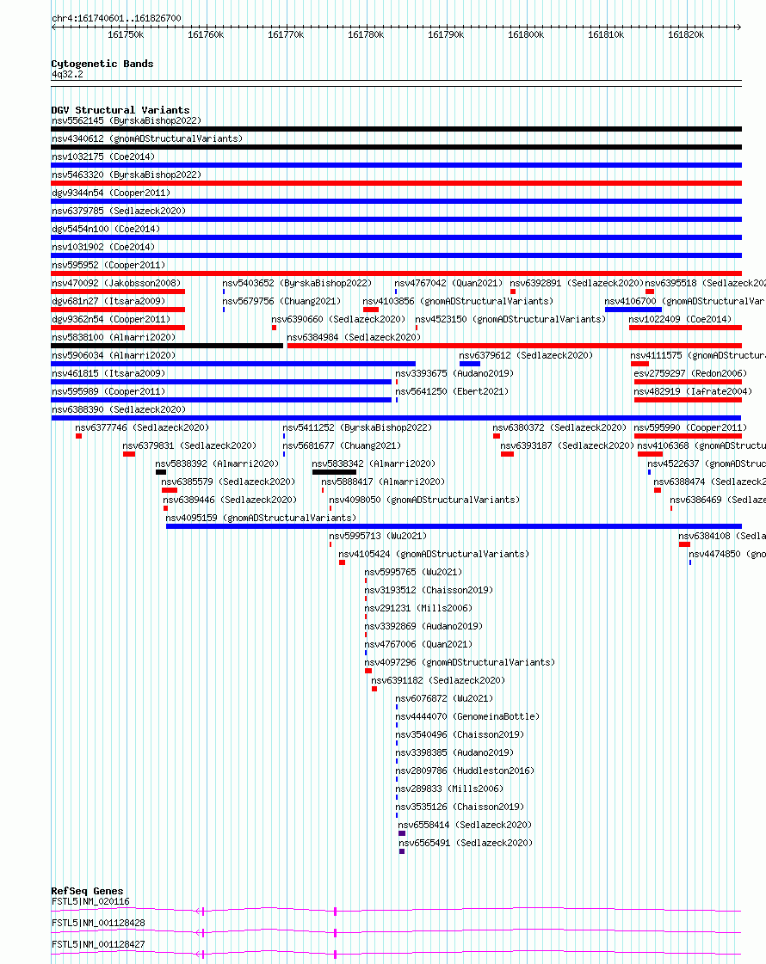This screenshot has height=964, width=766.
Task: Click nsv595989 (Cooper2011) label
Action: pyautogui.click(x=108, y=391)
